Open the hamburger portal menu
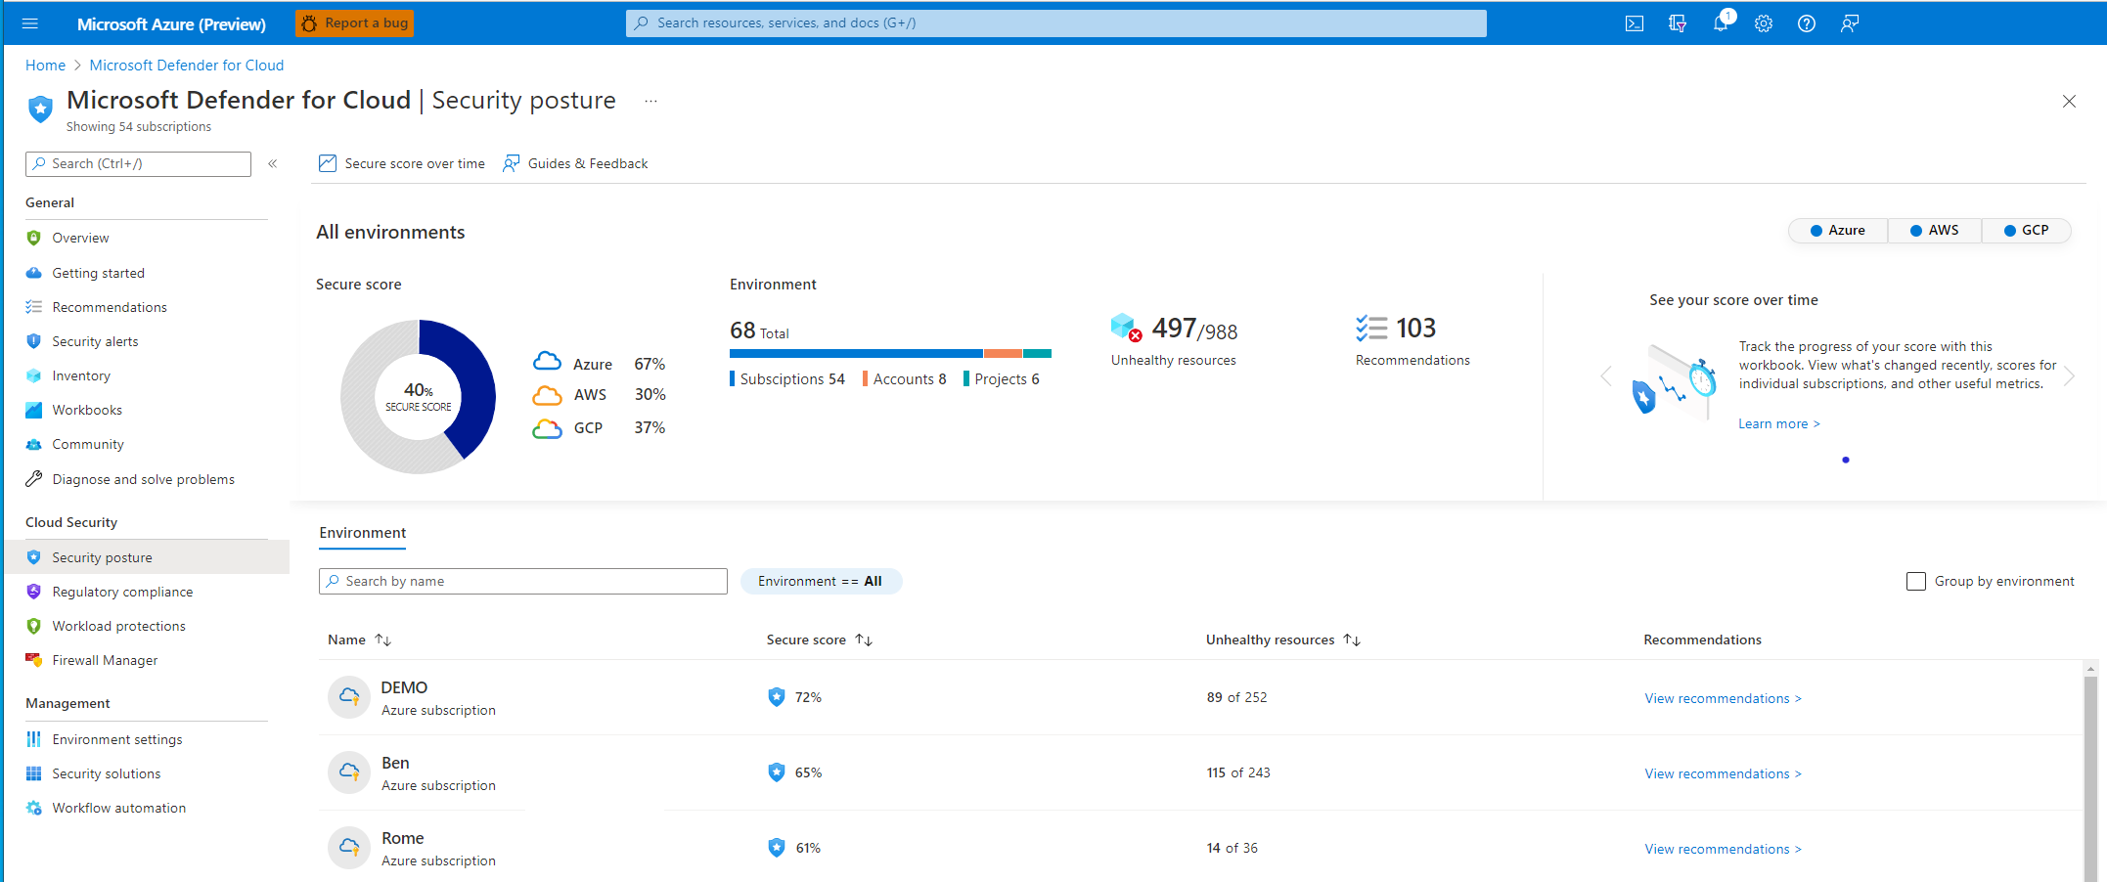This screenshot has width=2107, height=882. click(x=29, y=23)
